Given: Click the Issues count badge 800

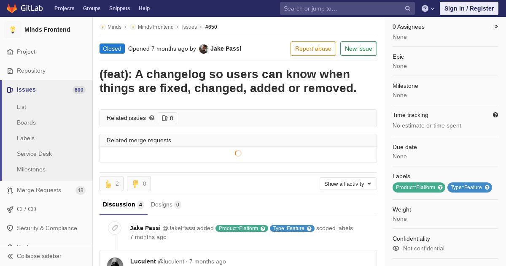Looking at the screenshot, I should tap(79, 90).
